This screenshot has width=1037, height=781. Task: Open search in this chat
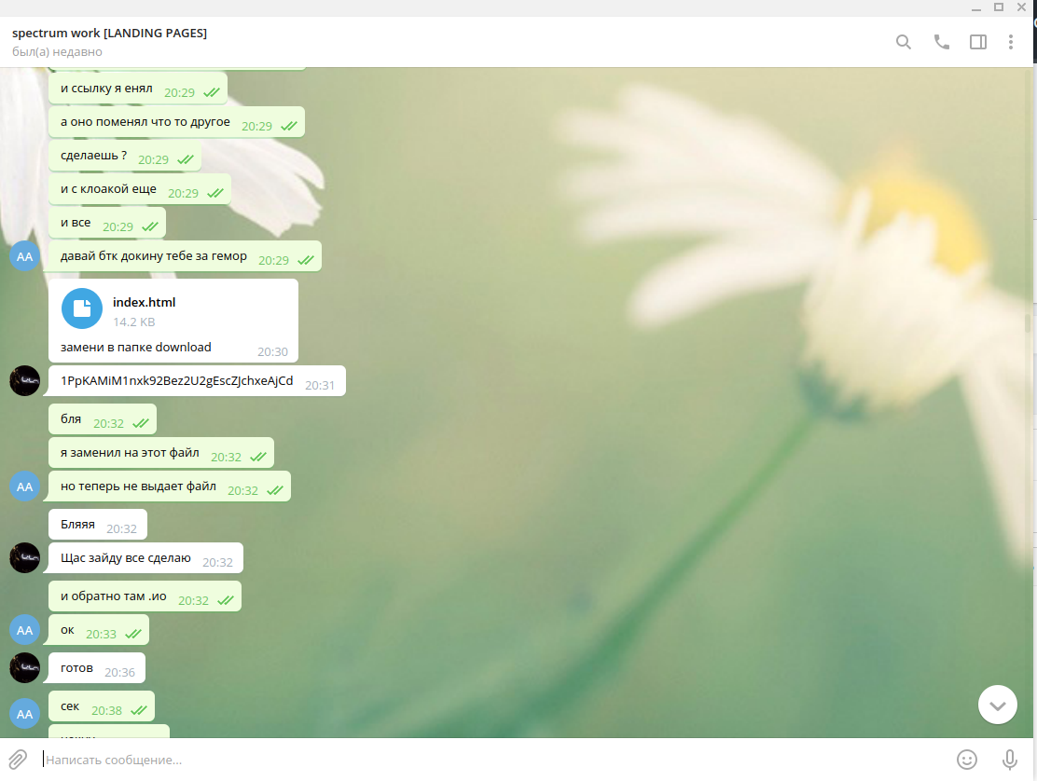pyautogui.click(x=904, y=42)
